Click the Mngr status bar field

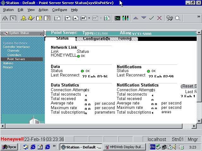click(193, 139)
